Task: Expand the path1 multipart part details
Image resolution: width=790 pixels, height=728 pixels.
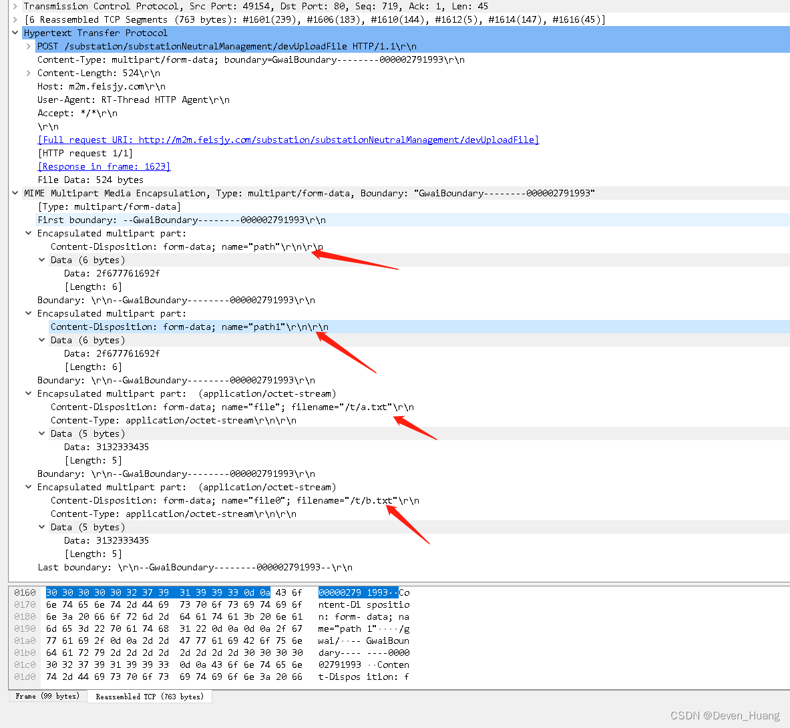Action: 27,313
